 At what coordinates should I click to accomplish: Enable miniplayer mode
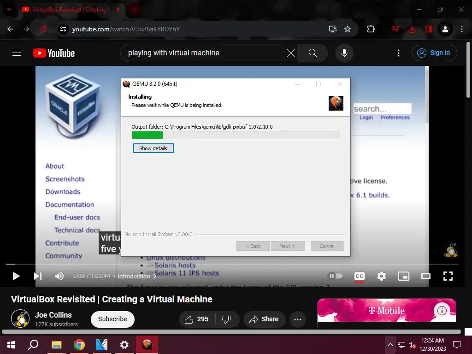(404, 276)
